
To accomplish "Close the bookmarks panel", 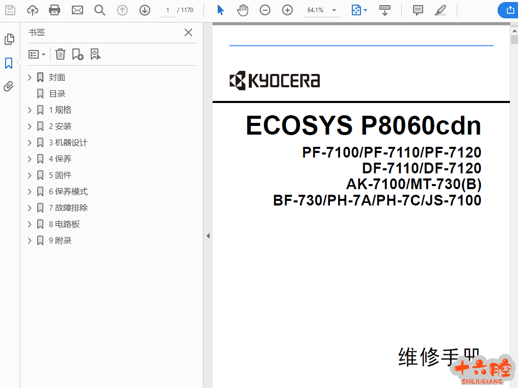I will tap(188, 33).
